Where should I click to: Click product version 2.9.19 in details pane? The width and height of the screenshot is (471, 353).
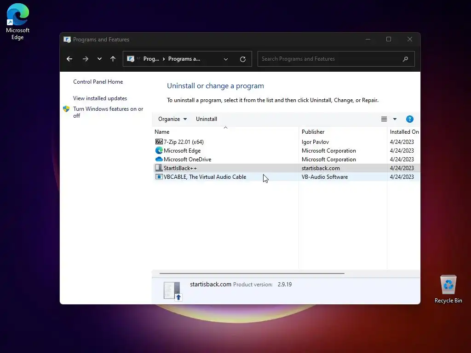pos(284,284)
